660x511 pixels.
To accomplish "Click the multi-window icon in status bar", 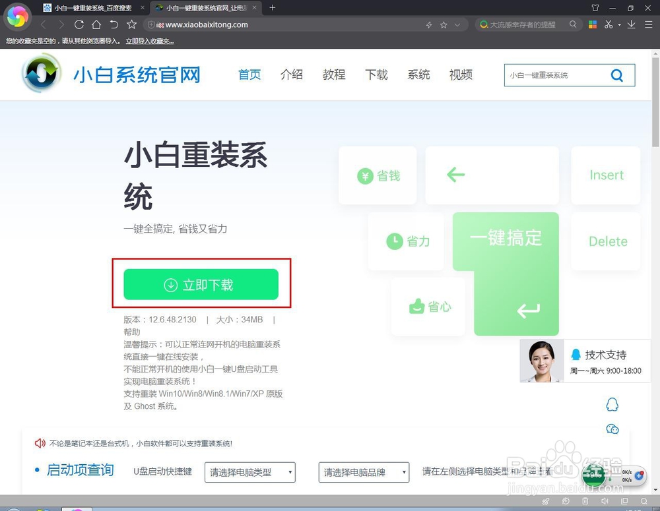I will pyautogui.click(x=624, y=501).
